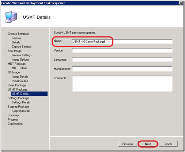Go to Settings Package step

tap(18, 98)
